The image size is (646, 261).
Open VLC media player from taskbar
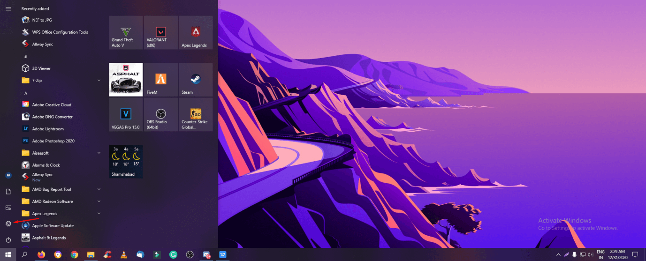pos(124,254)
